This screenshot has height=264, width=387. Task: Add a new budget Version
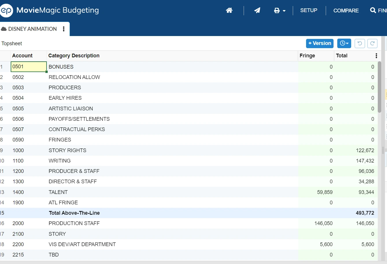pos(320,43)
